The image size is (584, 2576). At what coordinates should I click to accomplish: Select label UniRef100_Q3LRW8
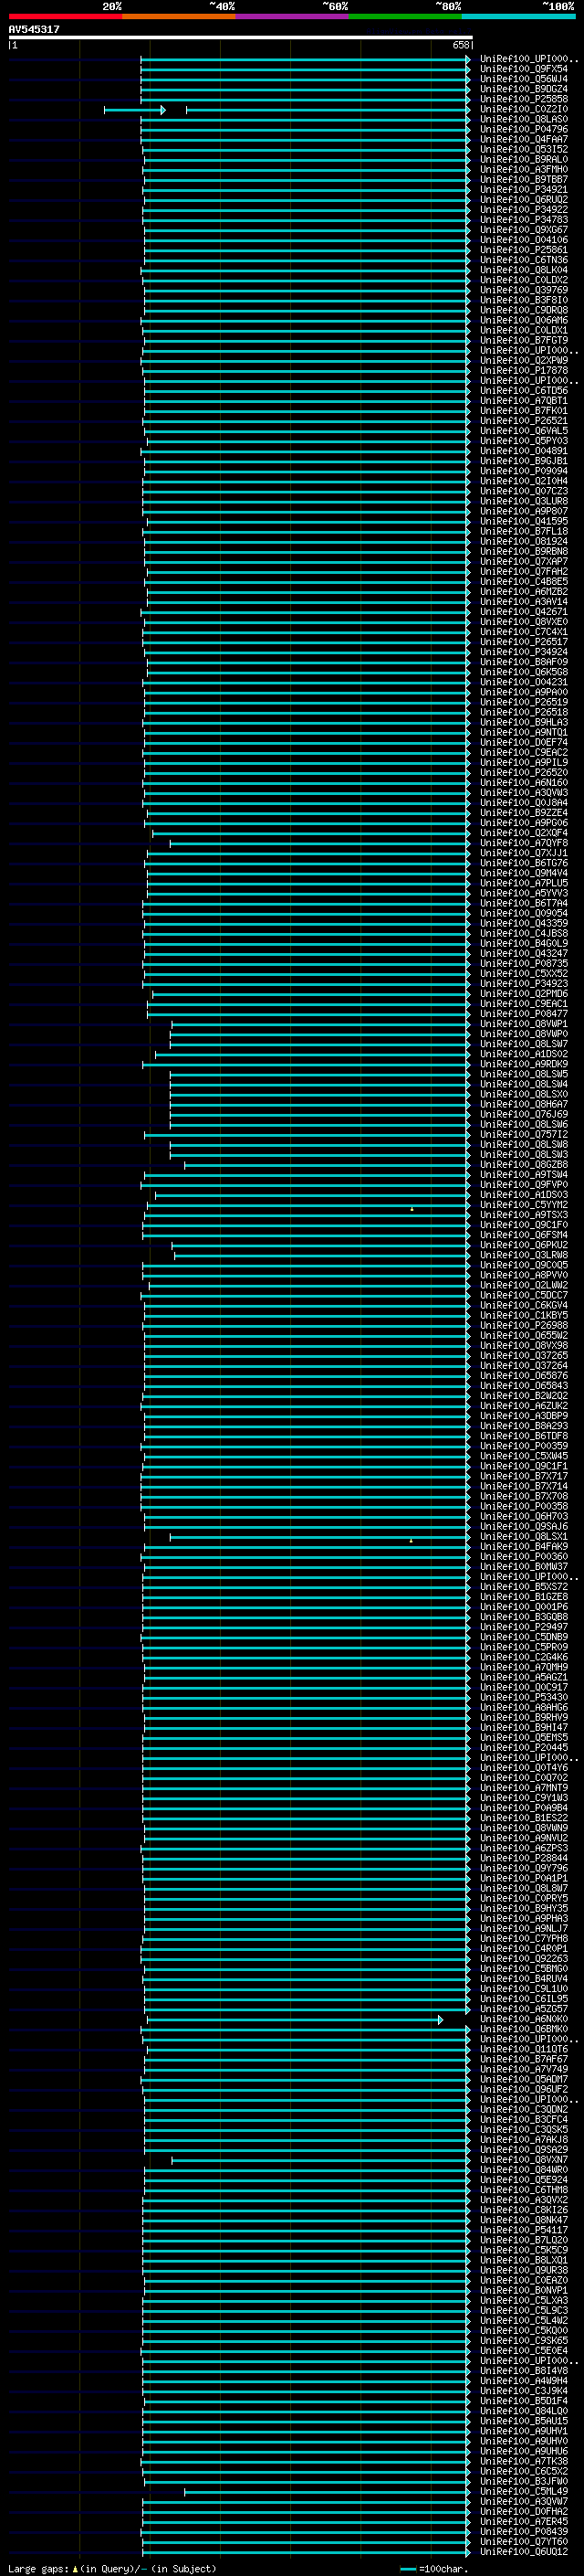pos(523,1255)
